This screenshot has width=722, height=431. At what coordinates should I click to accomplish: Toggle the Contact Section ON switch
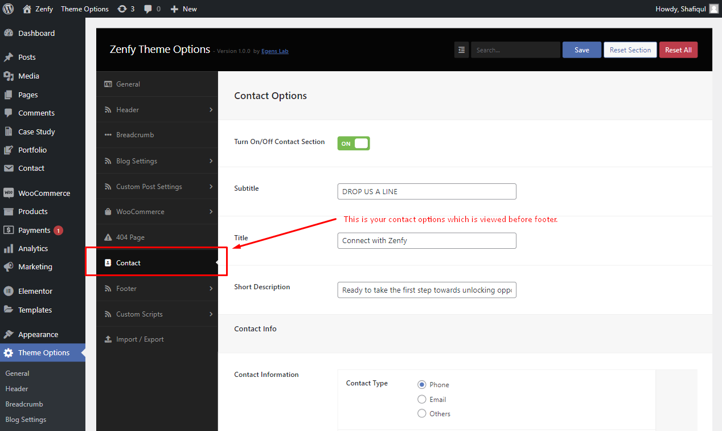coord(354,143)
